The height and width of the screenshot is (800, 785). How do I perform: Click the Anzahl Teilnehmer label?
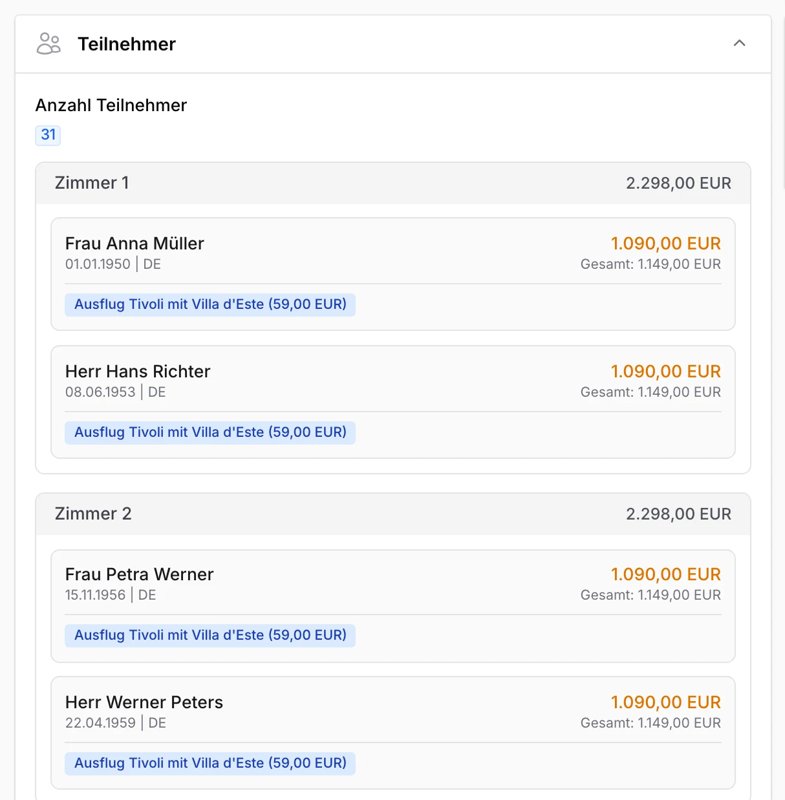[111, 105]
